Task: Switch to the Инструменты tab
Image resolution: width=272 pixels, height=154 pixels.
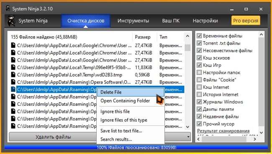Action: pos(133,21)
